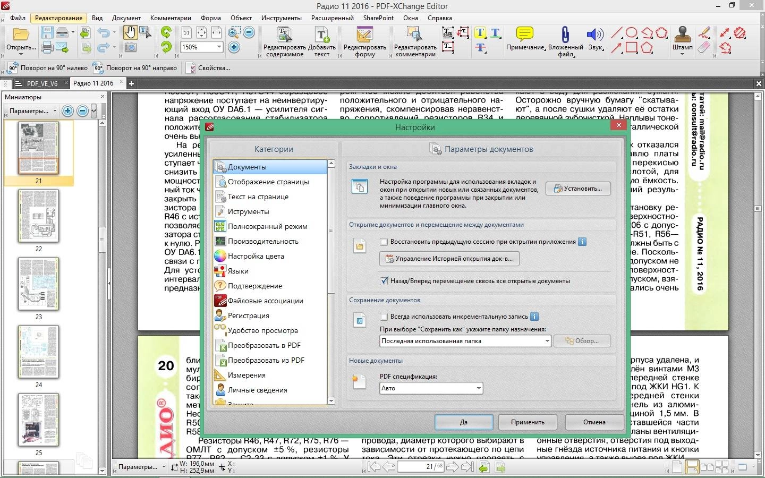Select the cloud shape tool
This screenshot has height=478, width=765.
[661, 33]
